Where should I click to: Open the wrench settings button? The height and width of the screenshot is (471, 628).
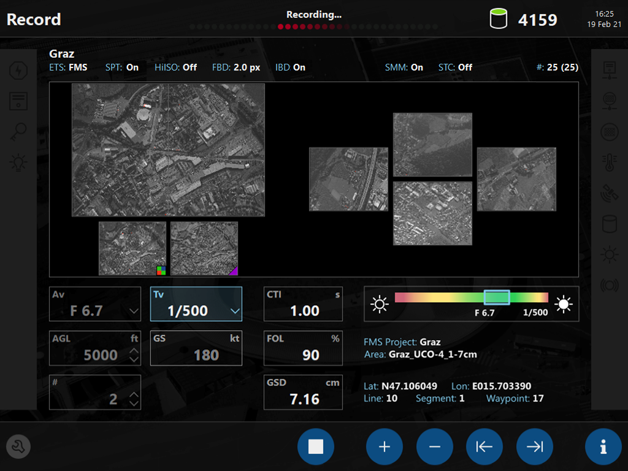(18, 446)
